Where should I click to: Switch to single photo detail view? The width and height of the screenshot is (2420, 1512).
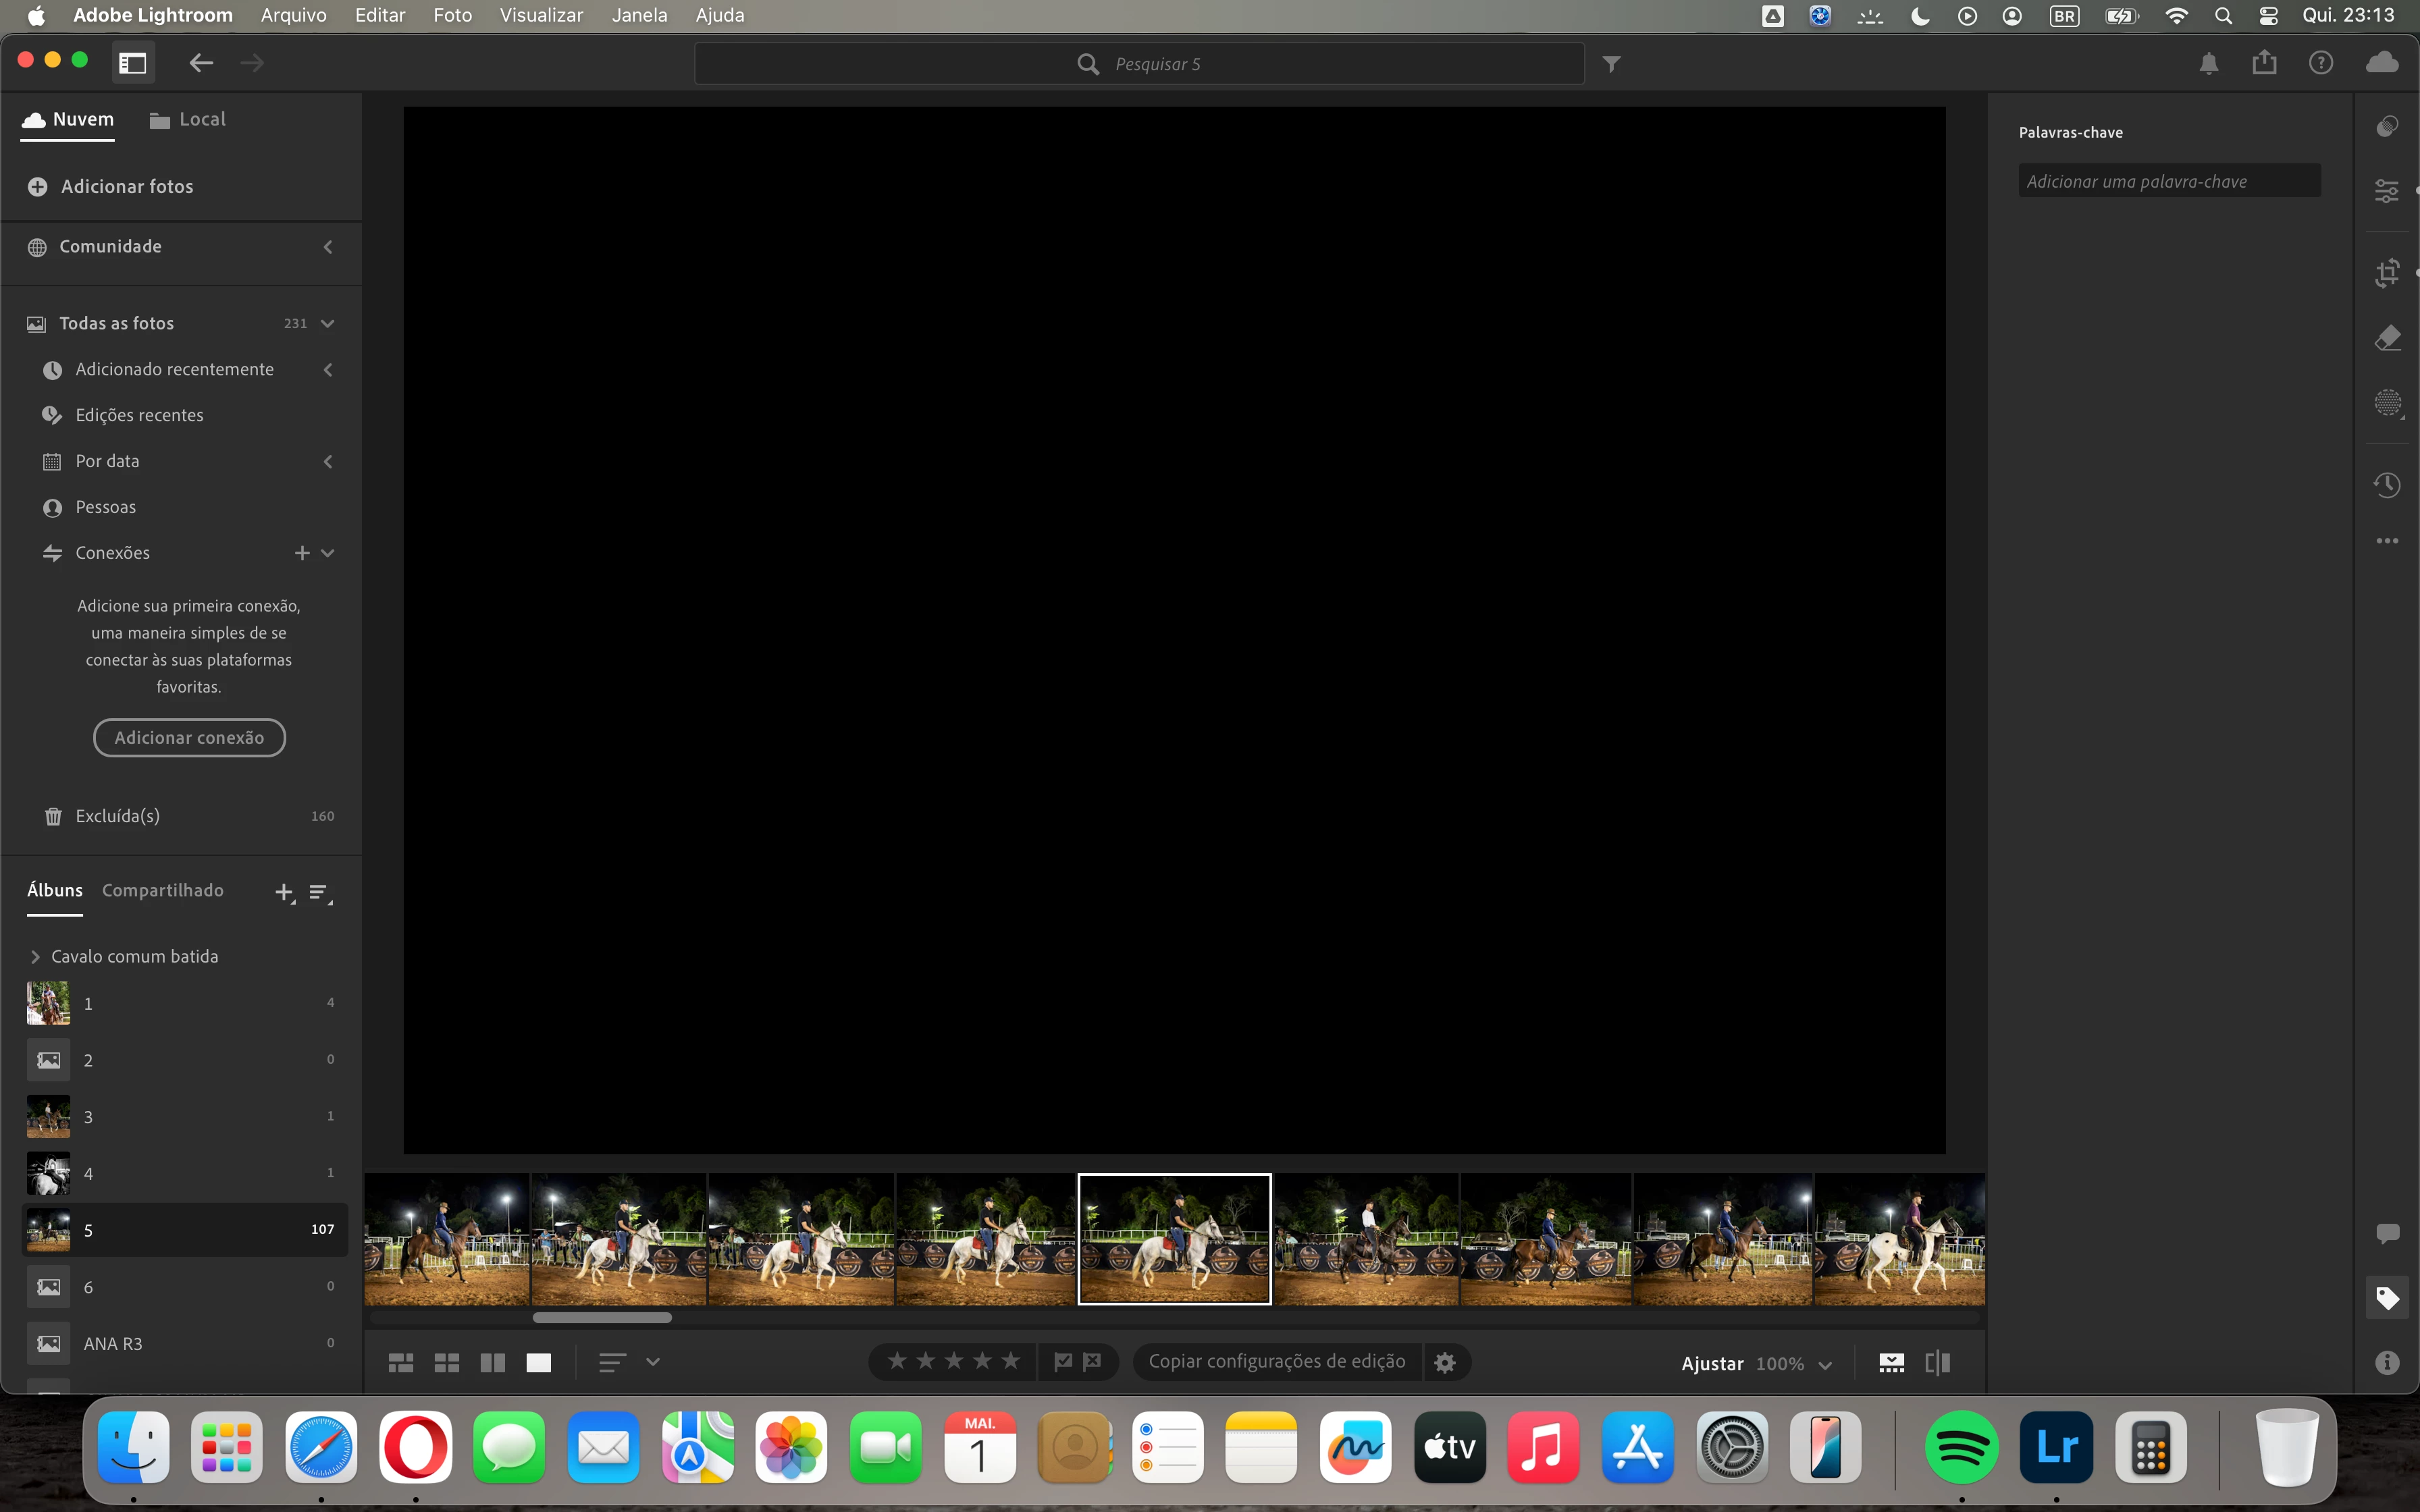pyautogui.click(x=539, y=1363)
